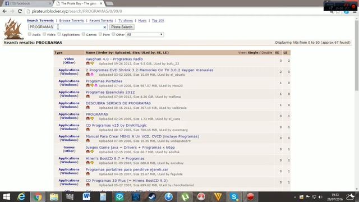Image resolution: width=359 pixels, height=202 pixels.
Task: Open the Recent Torrents menu link
Action: [101, 21]
